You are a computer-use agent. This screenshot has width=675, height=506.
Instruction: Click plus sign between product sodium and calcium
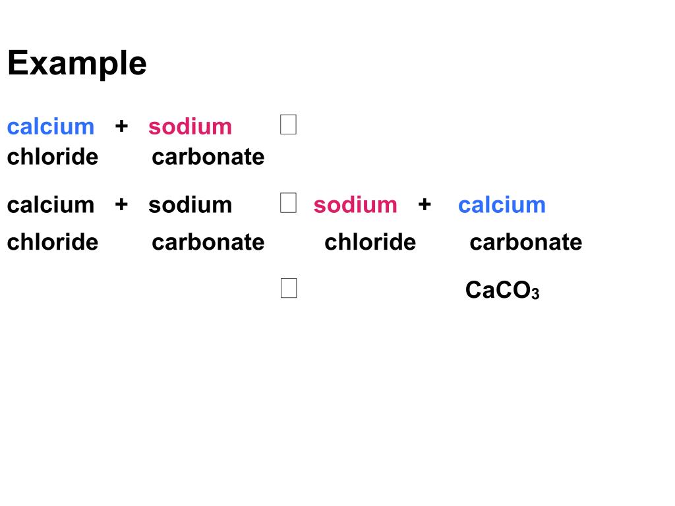[x=425, y=204]
